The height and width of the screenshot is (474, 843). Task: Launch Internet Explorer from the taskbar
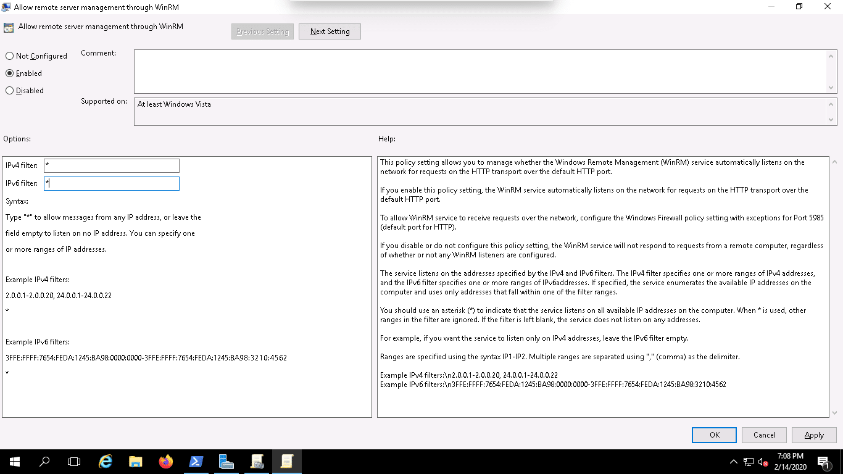[106, 461]
